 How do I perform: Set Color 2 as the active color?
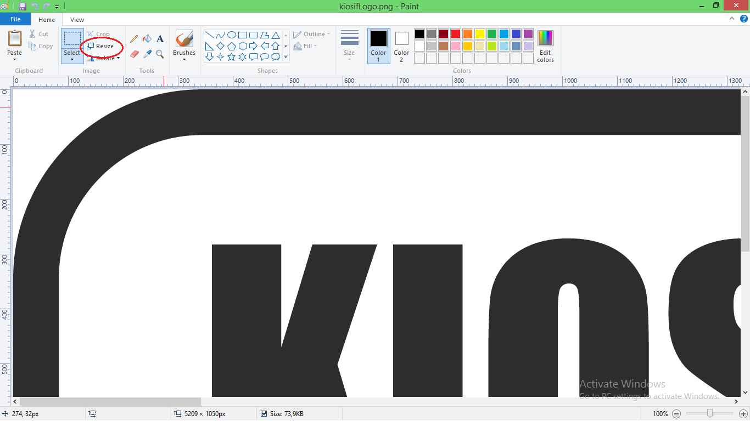401,46
